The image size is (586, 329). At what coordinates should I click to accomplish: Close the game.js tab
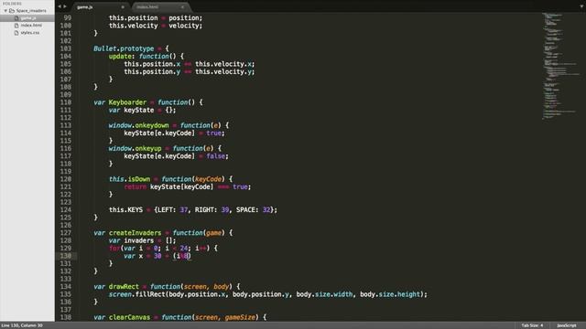pos(123,7)
